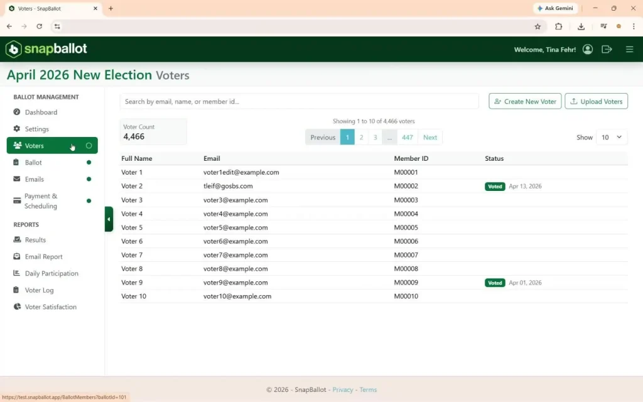This screenshot has width=643, height=402.
Task: Open Daily Participation report
Action: (x=51, y=273)
